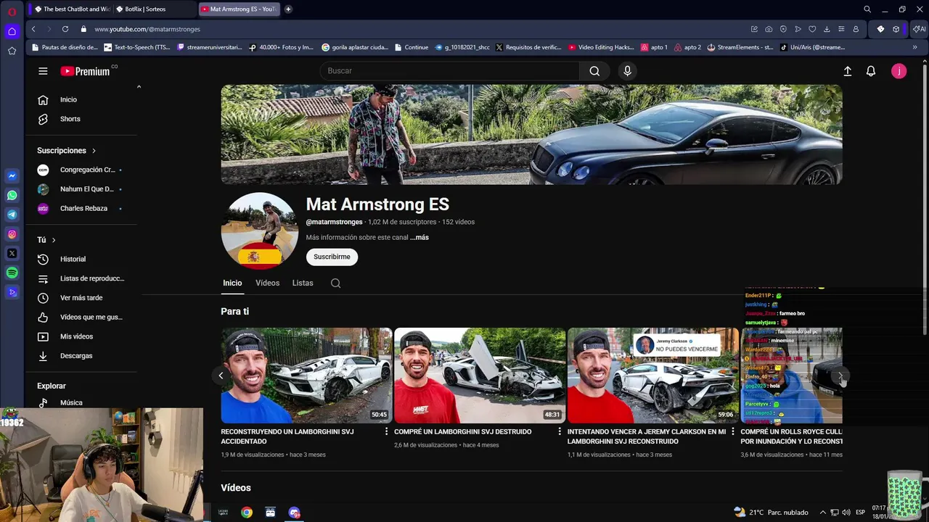Open Facebook Messenger in Opera sidebar
This screenshot has width=929, height=522.
click(x=12, y=176)
